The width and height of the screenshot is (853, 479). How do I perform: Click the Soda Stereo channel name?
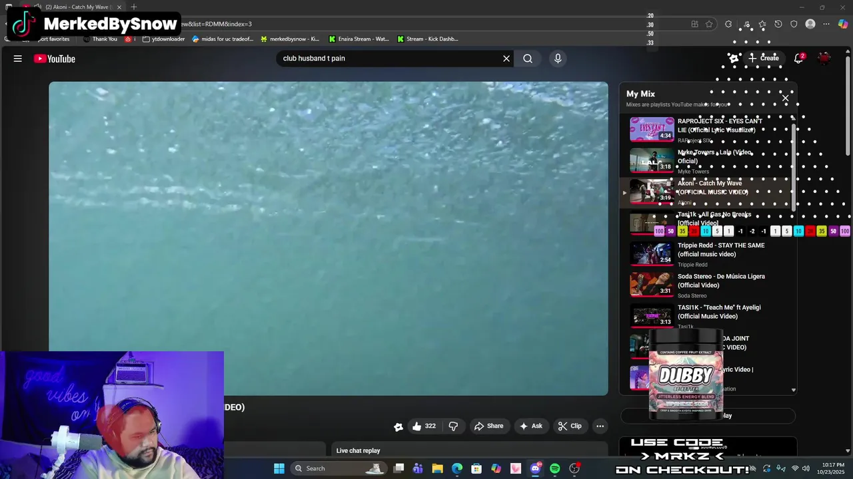(x=692, y=296)
